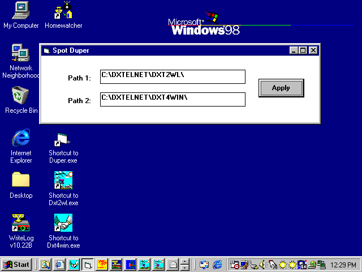Click the WriteLog icon in taskbar
362x272 pixels.
[116, 265]
